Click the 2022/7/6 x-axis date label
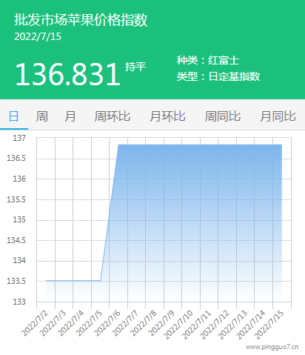 107,323
